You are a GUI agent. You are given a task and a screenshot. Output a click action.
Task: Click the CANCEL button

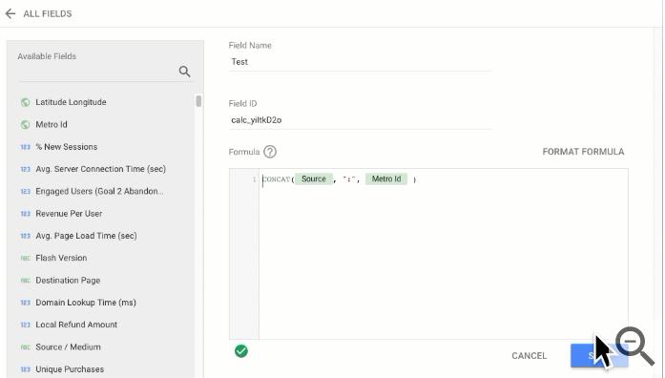point(529,356)
